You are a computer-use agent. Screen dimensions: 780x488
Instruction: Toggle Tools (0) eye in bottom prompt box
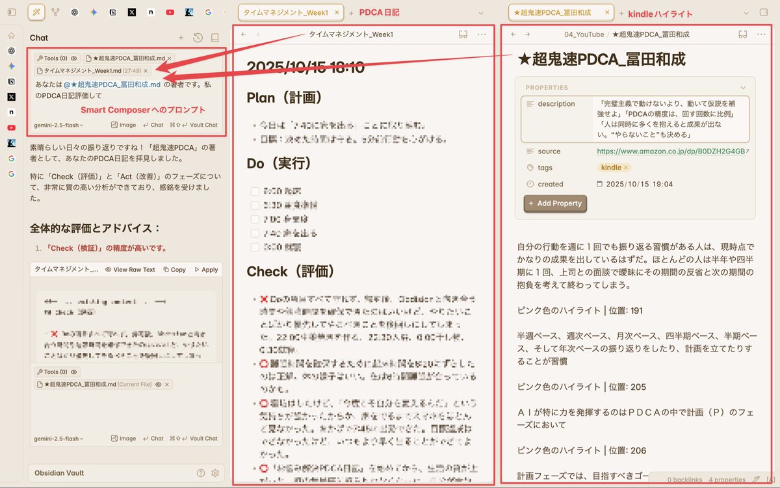click(x=73, y=372)
